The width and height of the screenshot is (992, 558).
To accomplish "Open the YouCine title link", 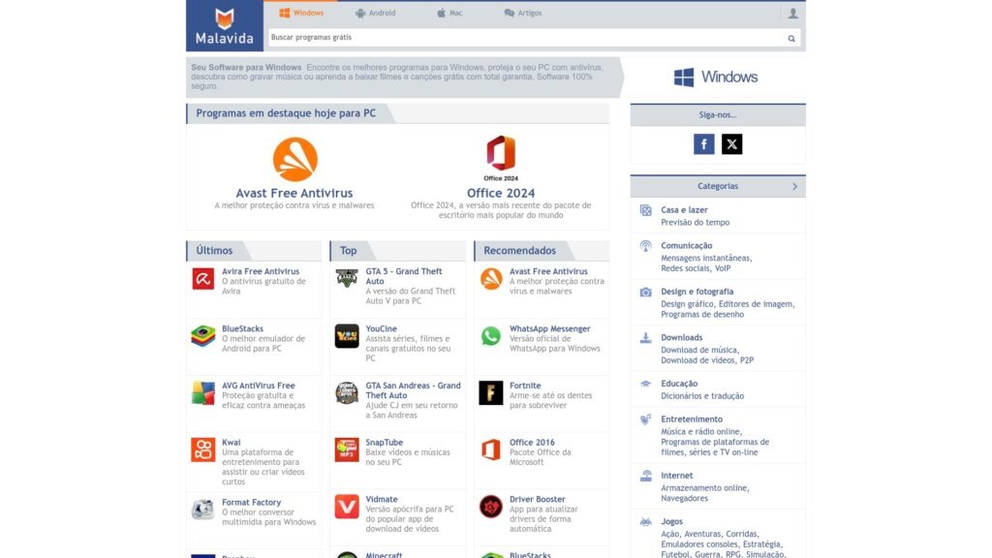I will click(382, 329).
